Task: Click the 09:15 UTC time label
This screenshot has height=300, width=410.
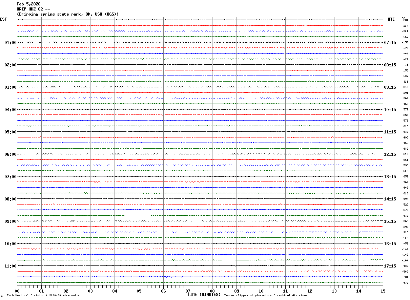Action: 390,87
